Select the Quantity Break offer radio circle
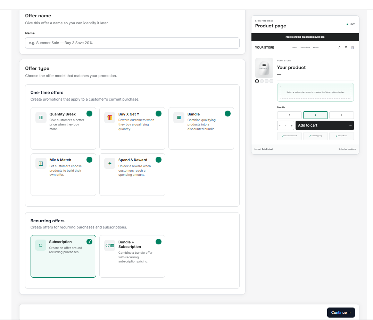The image size is (373, 320). [x=90, y=114]
